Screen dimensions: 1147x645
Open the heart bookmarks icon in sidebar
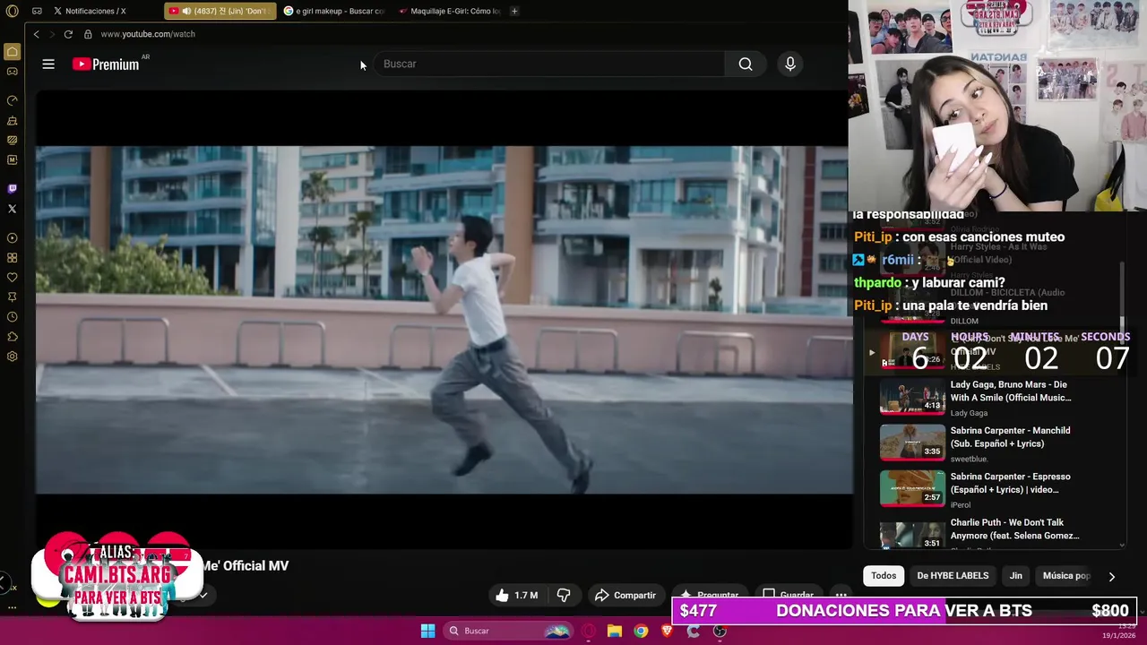click(12, 278)
